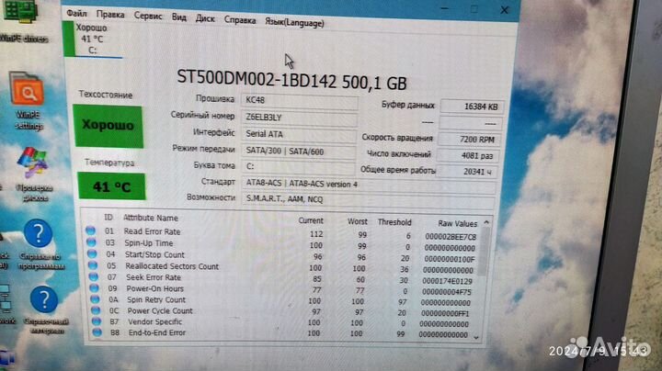Open the Справка menu

[x=240, y=20]
